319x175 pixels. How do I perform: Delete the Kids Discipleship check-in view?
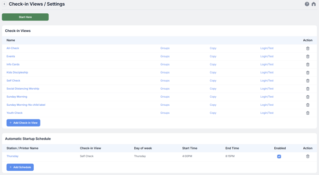tap(308, 73)
